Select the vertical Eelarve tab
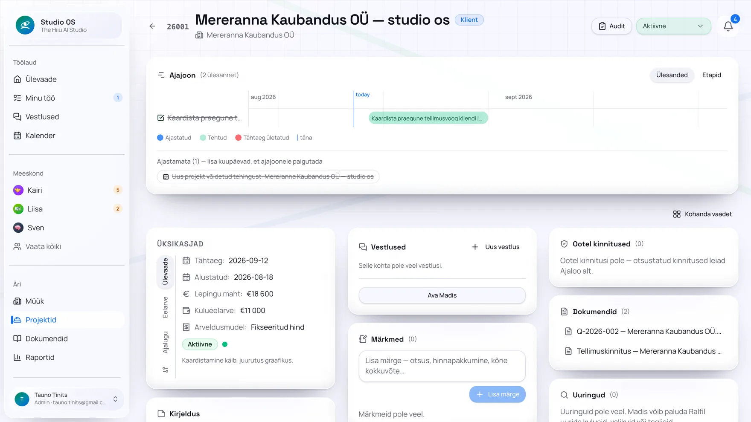Screen dimensions: 751x422 [x=165, y=307]
